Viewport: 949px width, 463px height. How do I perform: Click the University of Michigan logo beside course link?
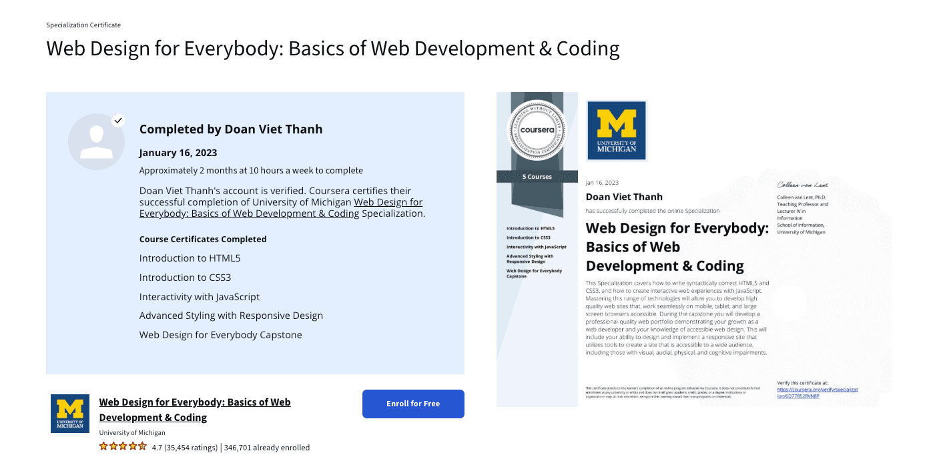(x=70, y=413)
